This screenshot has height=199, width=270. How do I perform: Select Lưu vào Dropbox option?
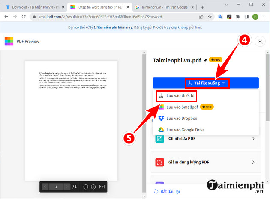[206, 119]
